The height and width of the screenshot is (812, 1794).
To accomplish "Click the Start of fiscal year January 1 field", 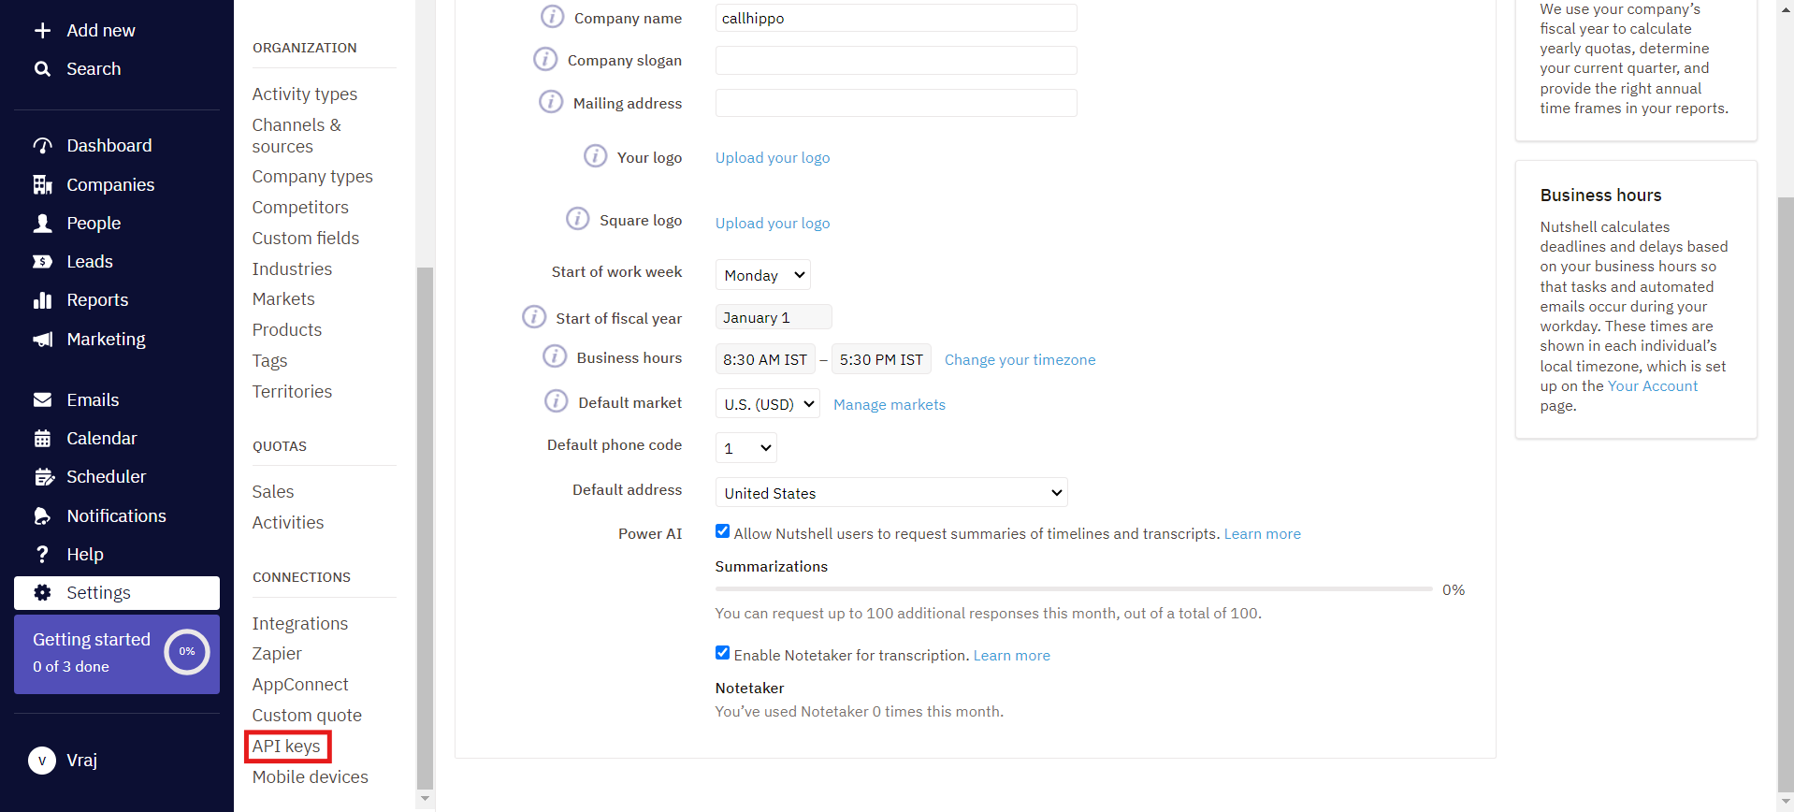I will [774, 317].
